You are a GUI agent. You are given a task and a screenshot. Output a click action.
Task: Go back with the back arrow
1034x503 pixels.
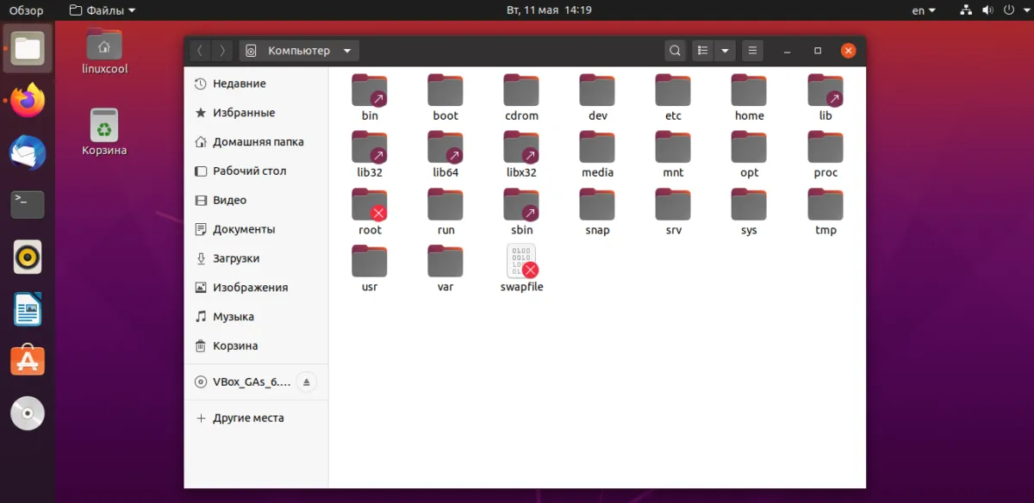pos(201,51)
